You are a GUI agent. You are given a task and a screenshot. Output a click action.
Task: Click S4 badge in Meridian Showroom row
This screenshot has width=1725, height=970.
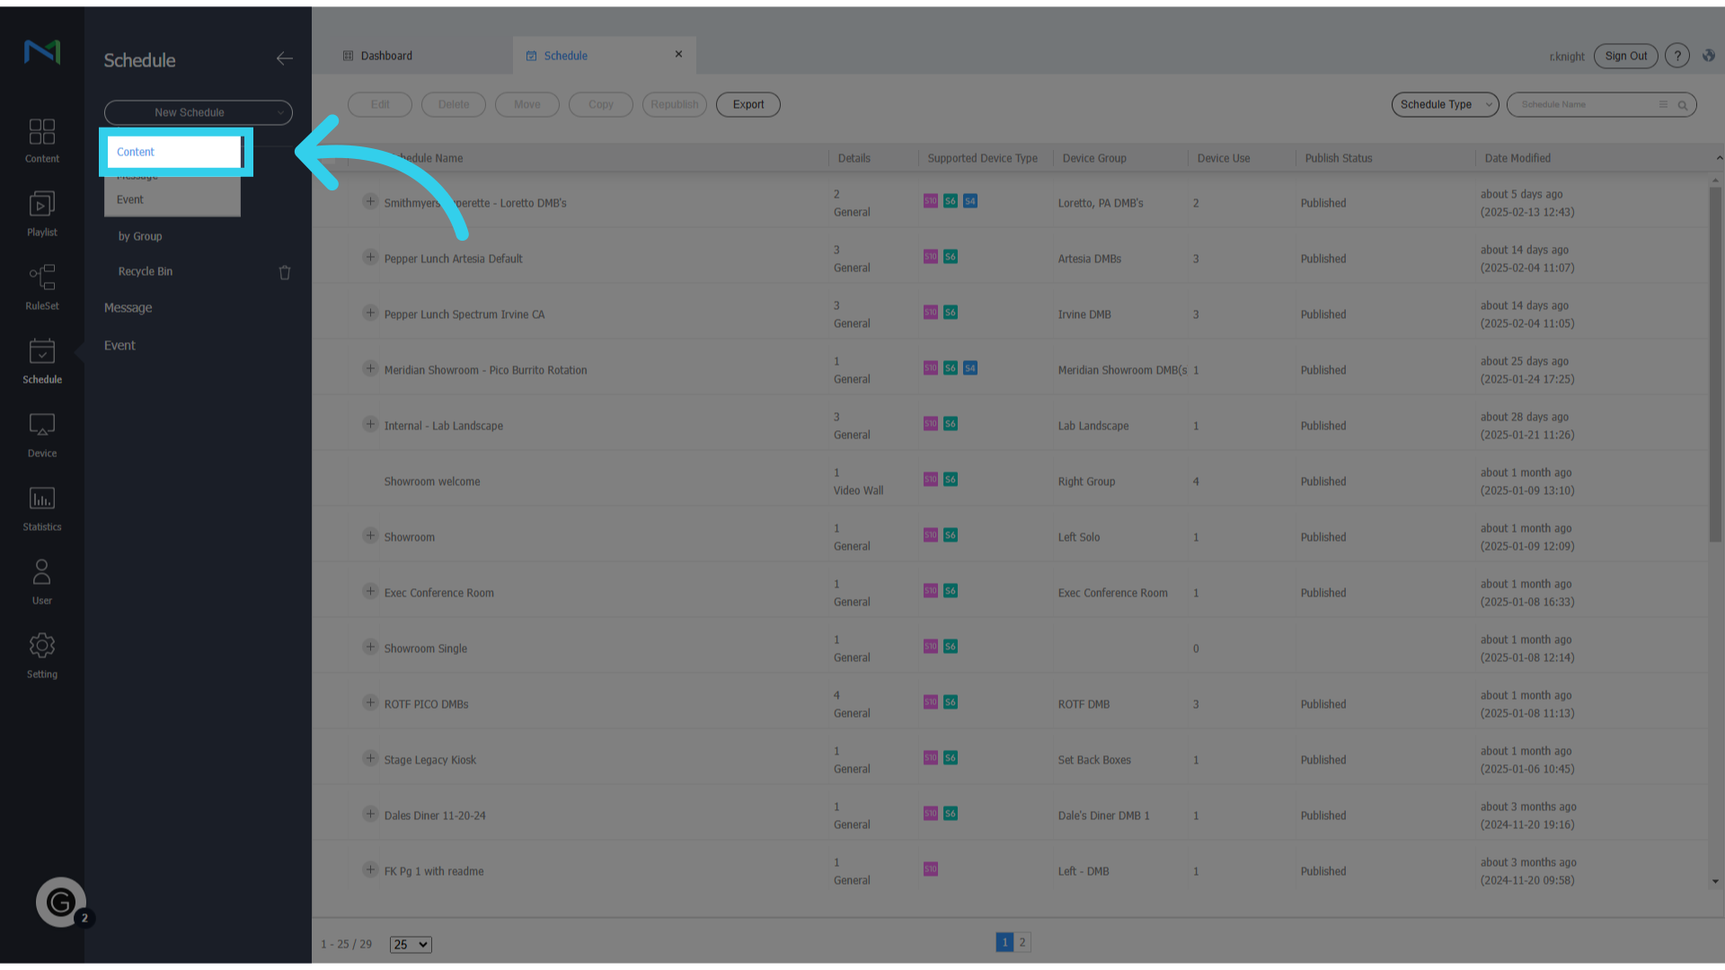(x=970, y=368)
